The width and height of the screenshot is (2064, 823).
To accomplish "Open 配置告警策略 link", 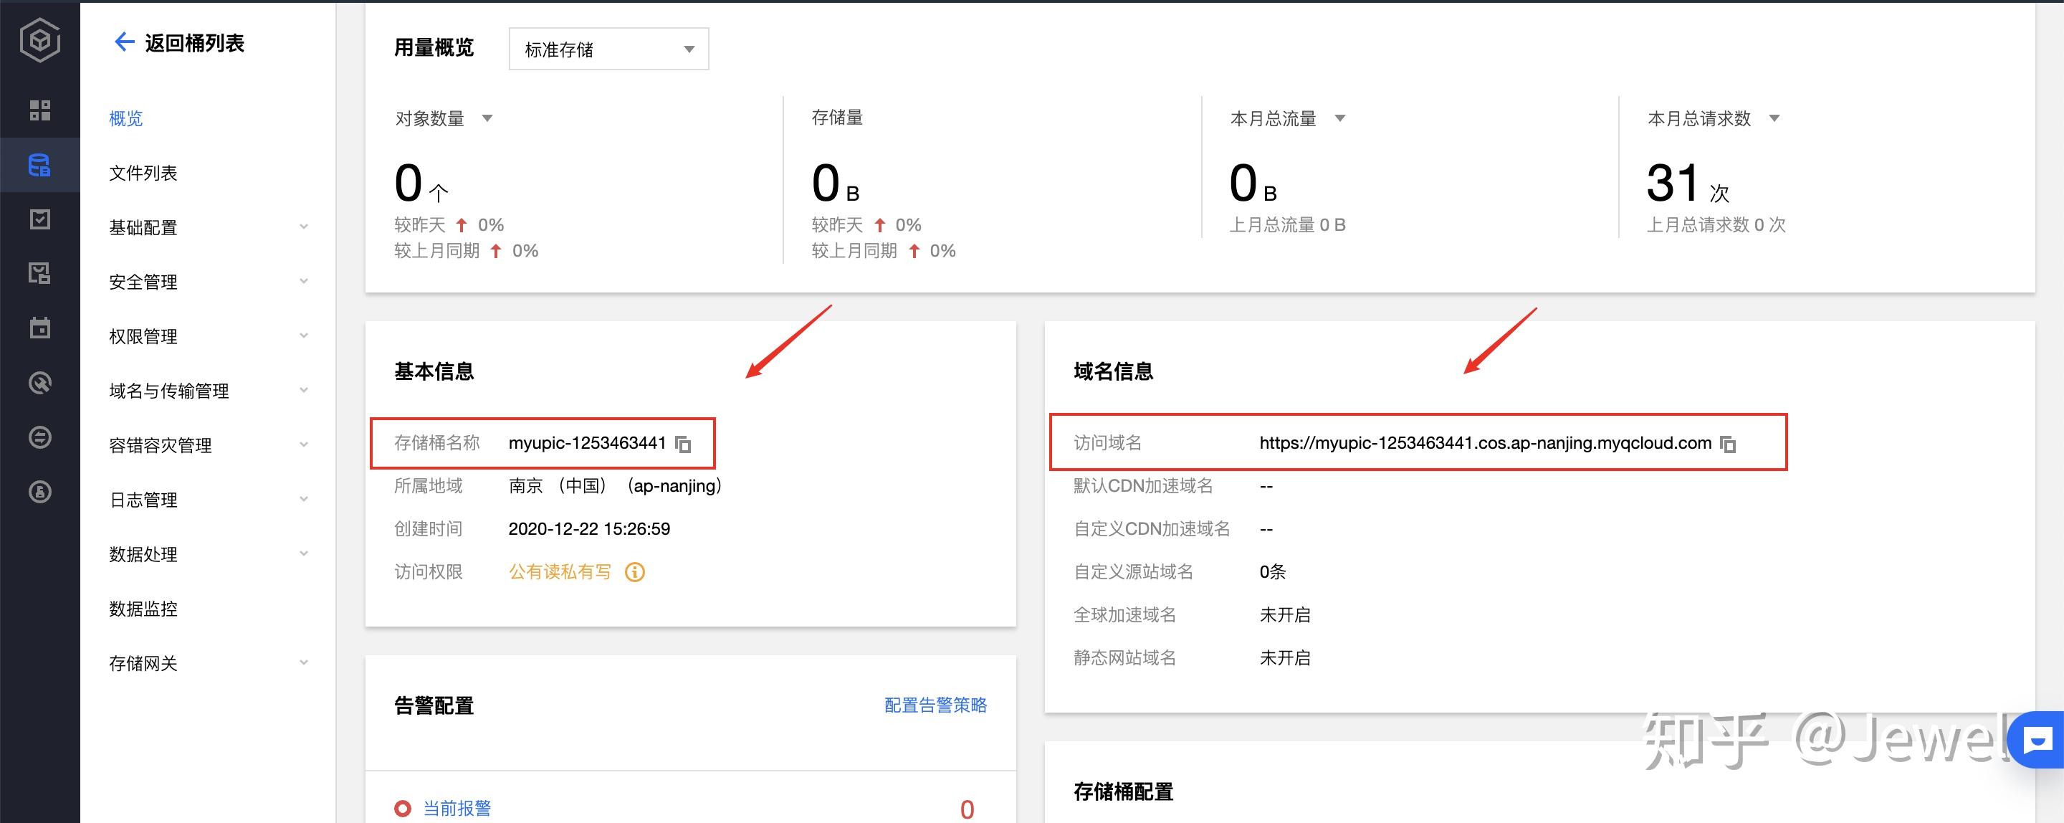I will 935,705.
